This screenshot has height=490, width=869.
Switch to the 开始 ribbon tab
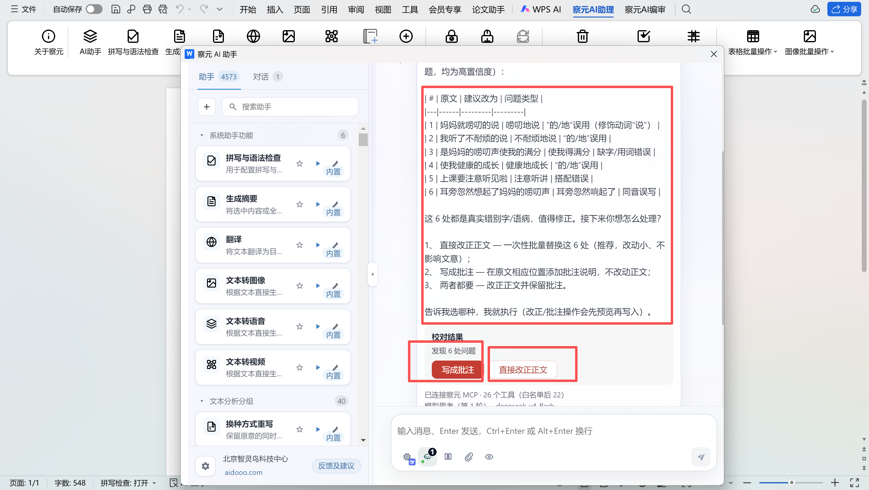tap(248, 9)
